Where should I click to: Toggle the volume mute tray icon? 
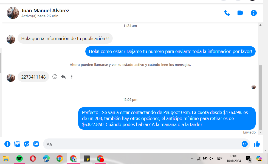click(211, 159)
